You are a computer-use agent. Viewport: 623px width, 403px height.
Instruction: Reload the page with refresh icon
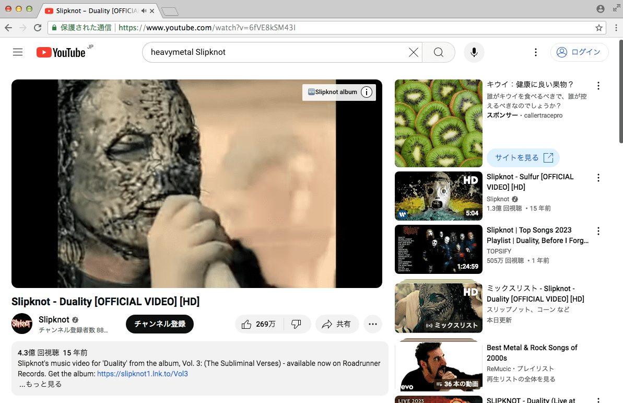[x=38, y=28]
